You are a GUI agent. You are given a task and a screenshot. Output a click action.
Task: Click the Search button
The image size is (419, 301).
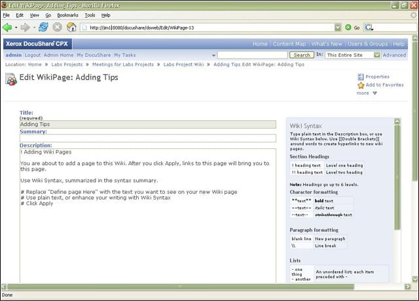[302, 55]
